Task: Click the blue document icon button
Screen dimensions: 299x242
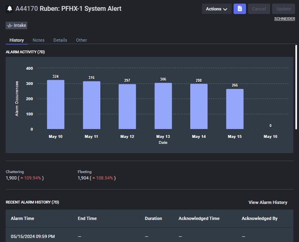Action: 240,9
